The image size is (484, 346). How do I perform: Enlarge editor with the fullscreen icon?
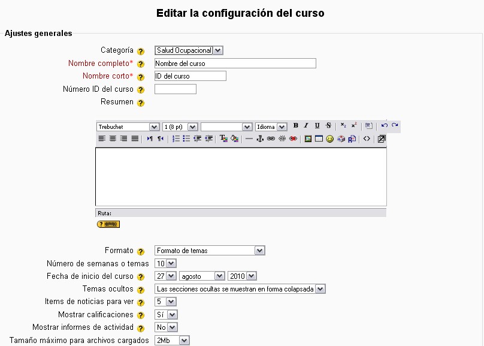[382, 139]
